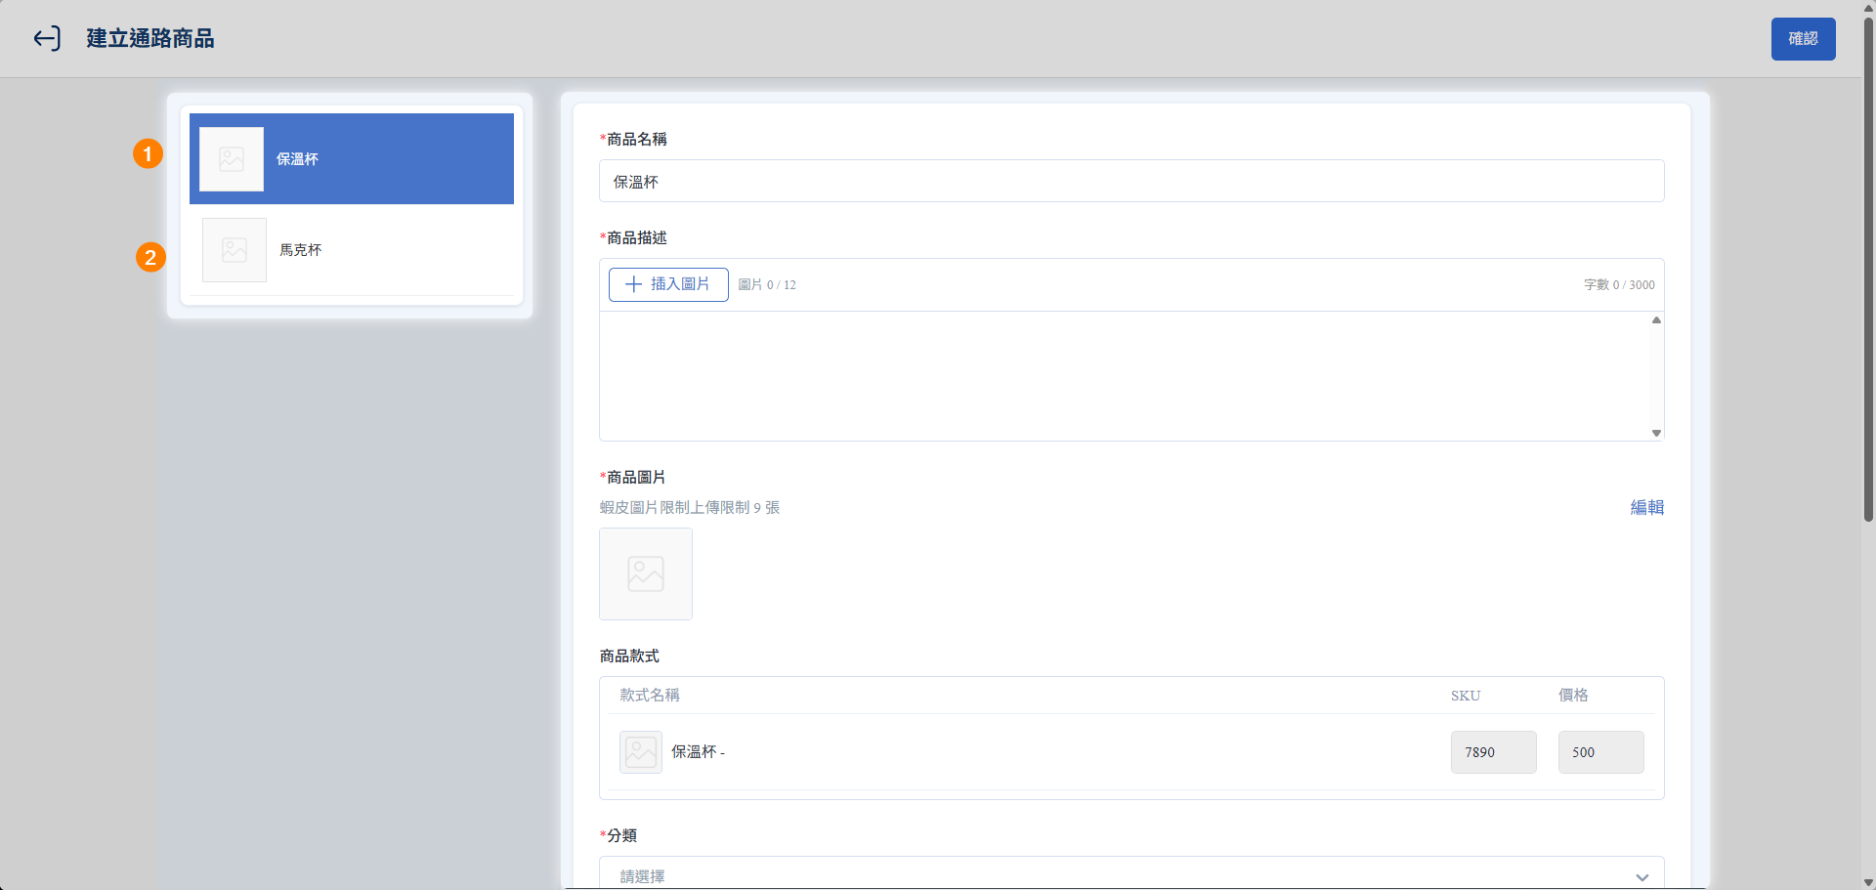Image resolution: width=1876 pixels, height=890 pixels.
Task: Click the 商品名稱 input field
Action: point(1130,182)
